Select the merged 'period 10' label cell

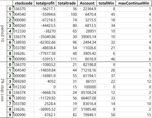click(x=4, y=34)
